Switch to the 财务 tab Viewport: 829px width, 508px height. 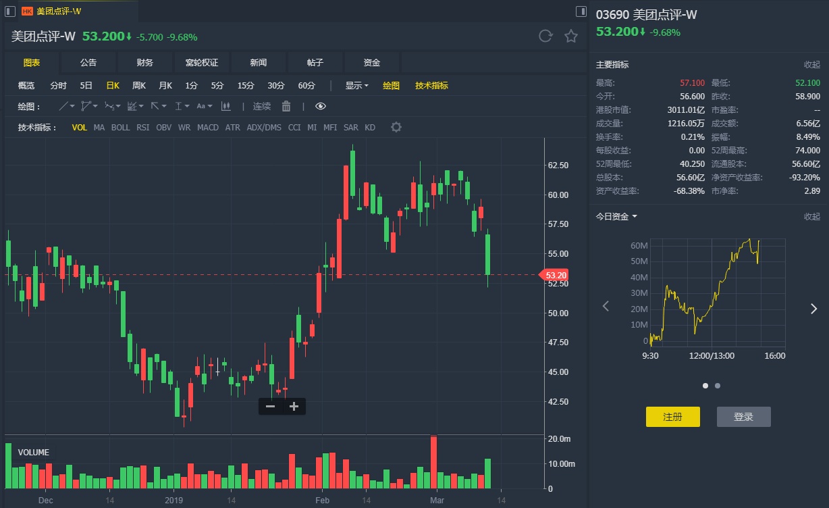tap(145, 63)
